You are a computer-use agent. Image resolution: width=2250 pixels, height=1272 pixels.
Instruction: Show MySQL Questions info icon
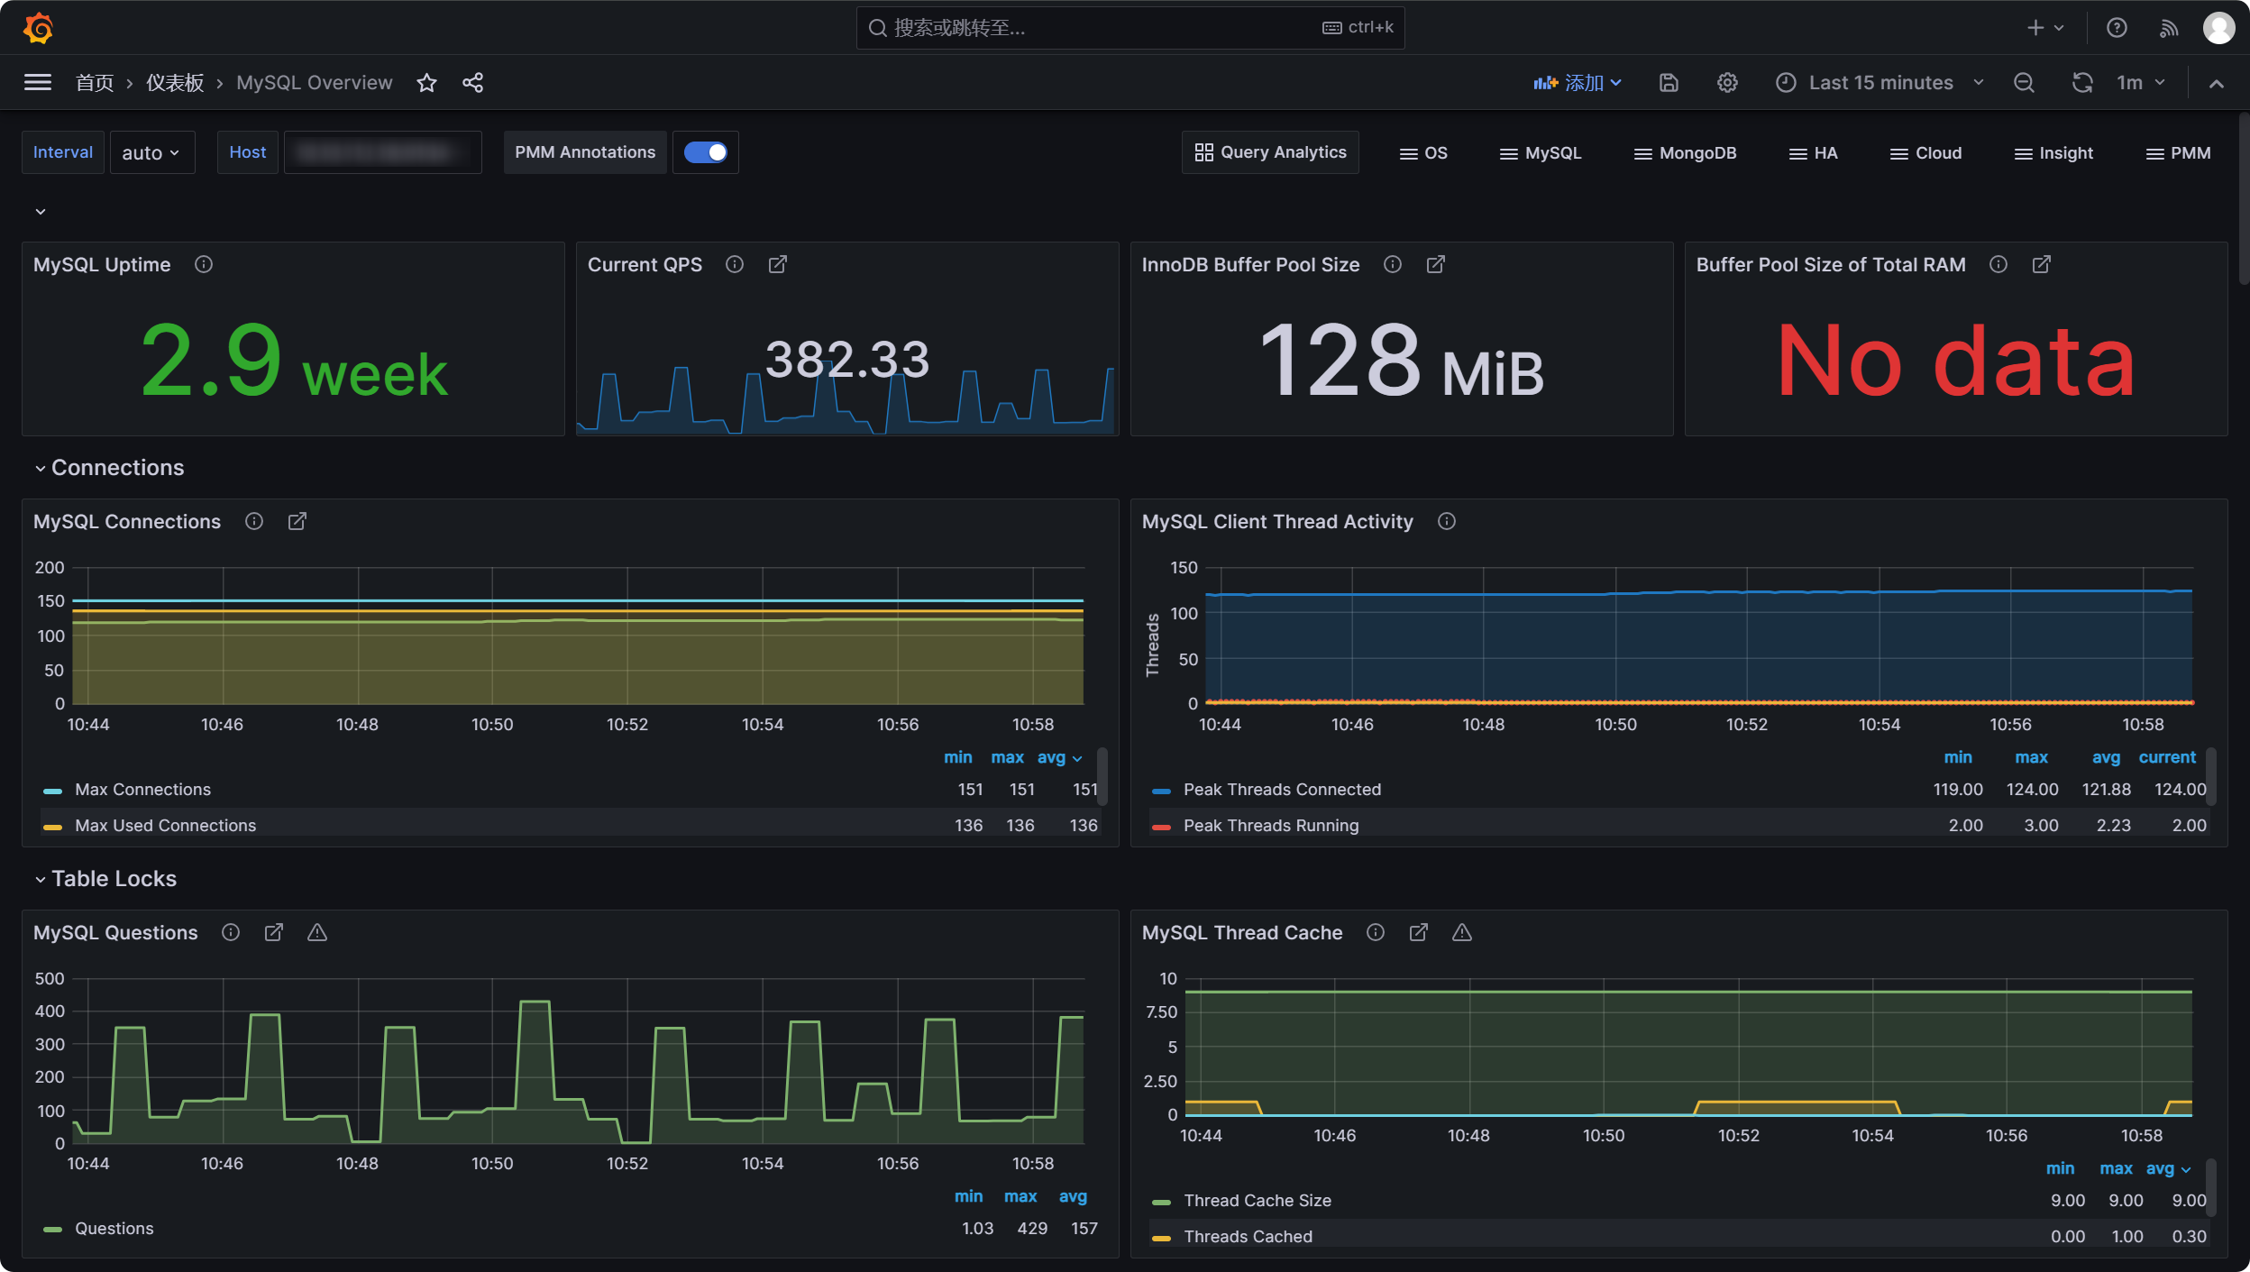point(231,932)
